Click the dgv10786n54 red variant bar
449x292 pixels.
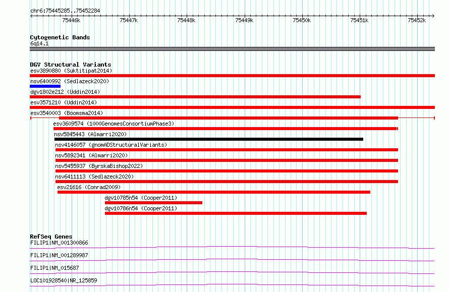click(x=236, y=213)
